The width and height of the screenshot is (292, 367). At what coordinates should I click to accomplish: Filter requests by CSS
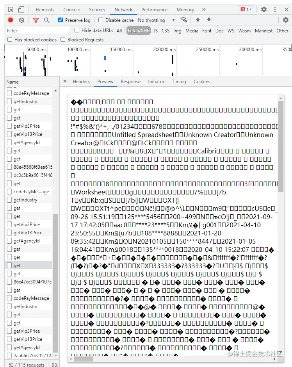click(x=166, y=31)
